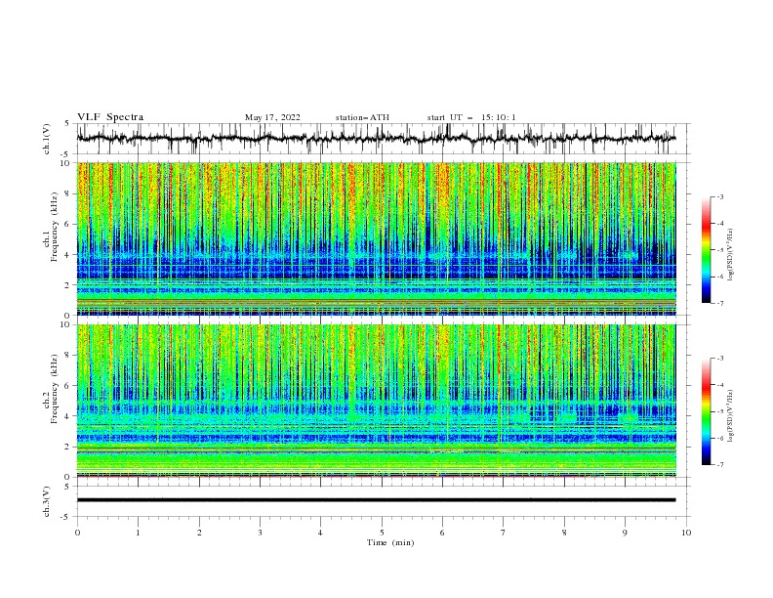Click the ch.2 PSD color scale bar
Image resolution: width=773 pixels, height=598 pixels.
(706, 411)
